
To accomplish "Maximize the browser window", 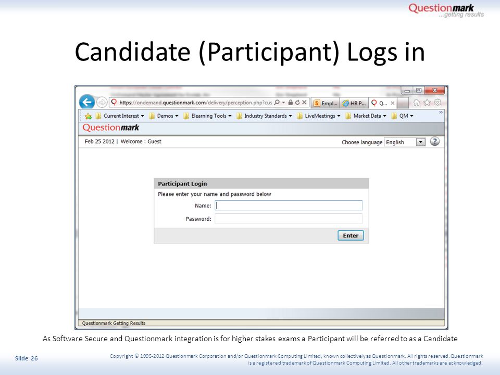I will 419,91.
